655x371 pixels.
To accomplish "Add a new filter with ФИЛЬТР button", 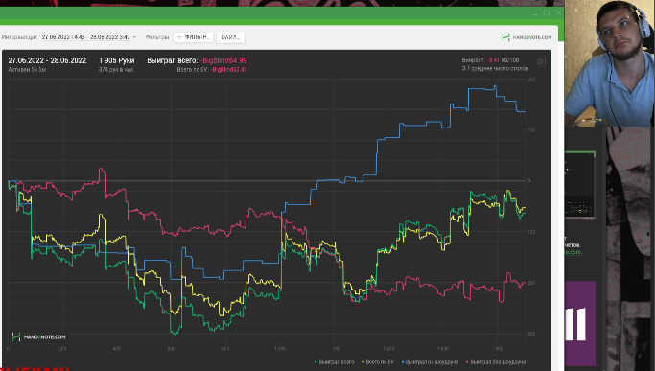I will point(193,37).
